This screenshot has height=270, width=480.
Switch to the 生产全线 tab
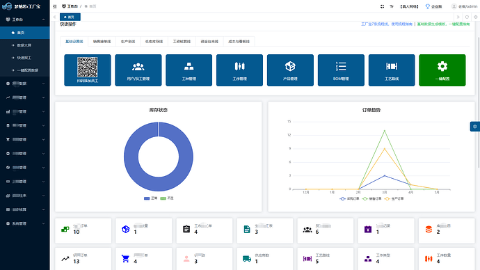(128, 42)
